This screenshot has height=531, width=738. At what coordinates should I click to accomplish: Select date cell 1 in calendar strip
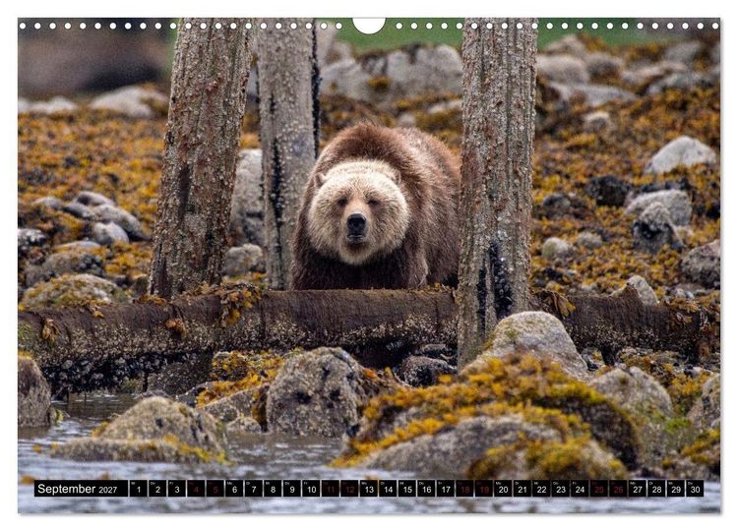click(x=139, y=489)
